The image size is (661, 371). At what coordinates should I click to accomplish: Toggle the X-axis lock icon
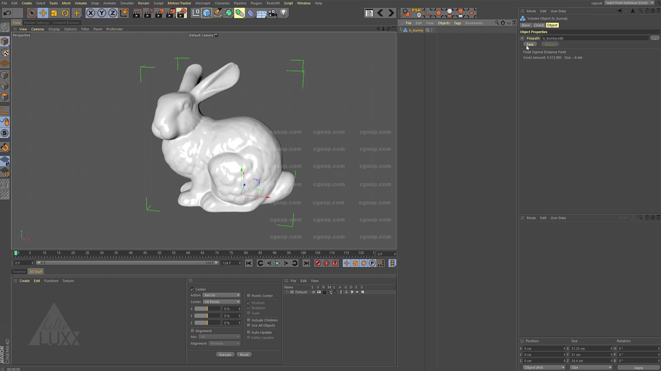pyautogui.click(x=90, y=13)
